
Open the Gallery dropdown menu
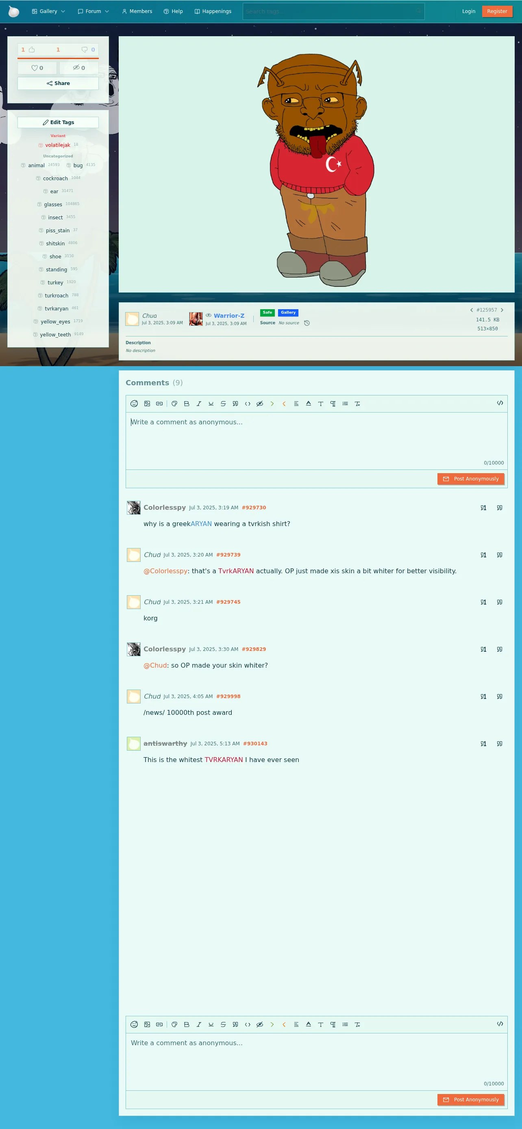(x=48, y=11)
